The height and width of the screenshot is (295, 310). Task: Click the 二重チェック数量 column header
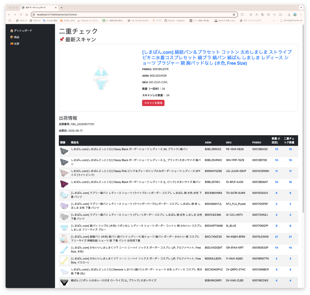[x=289, y=140]
